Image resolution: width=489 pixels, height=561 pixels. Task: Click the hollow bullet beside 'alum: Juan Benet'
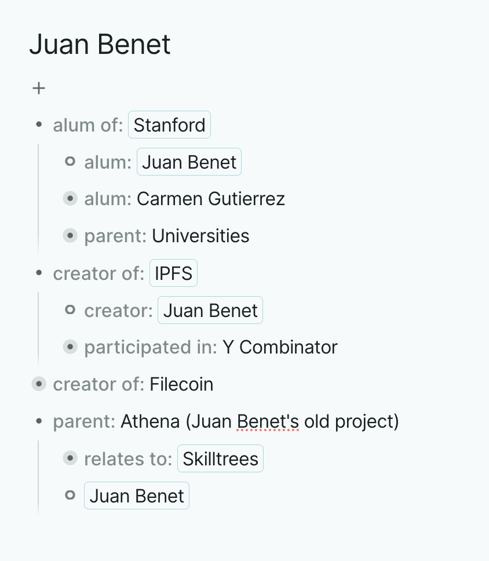click(x=70, y=162)
